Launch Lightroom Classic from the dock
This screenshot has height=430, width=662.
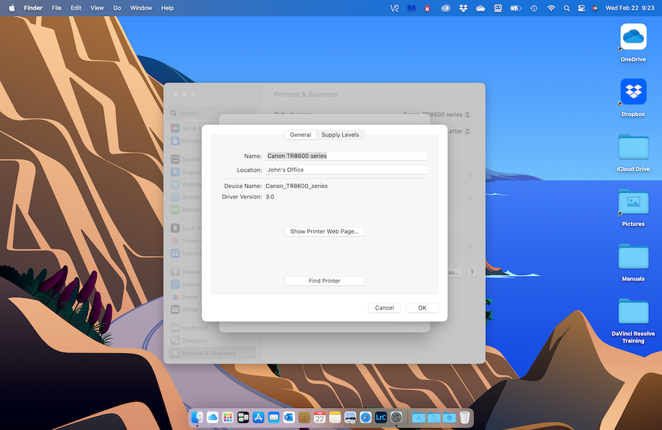click(381, 417)
